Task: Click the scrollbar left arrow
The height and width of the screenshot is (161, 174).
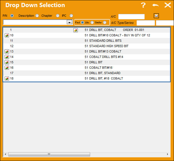Action: pyautogui.click(x=5, y=154)
